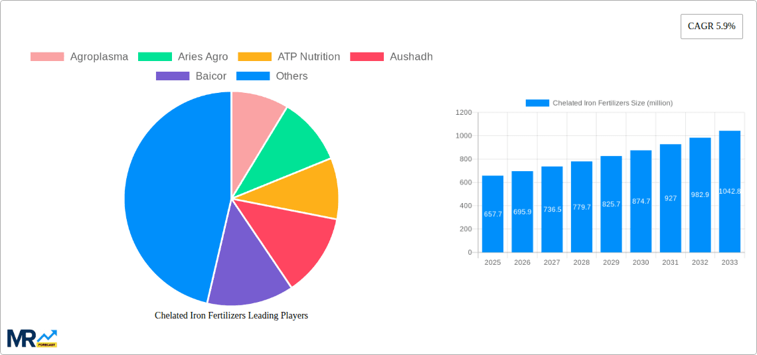757x355 pixels.
Task: Click the 2031 bar showing 927
Action: (671, 198)
